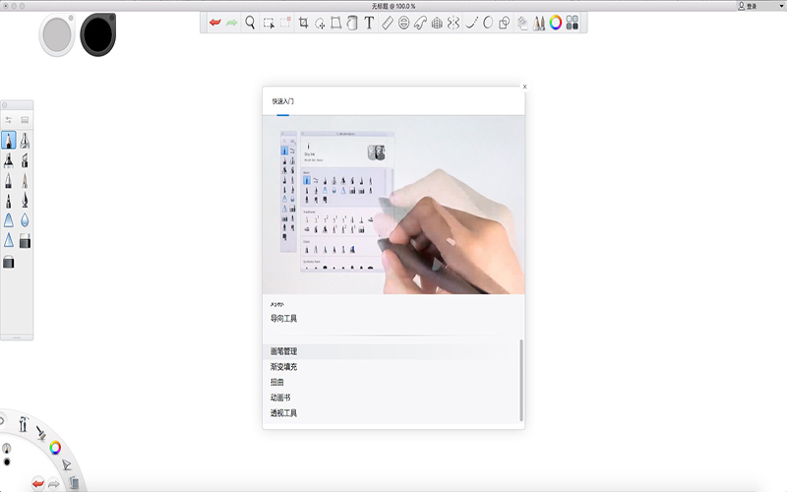
Task: Open the Brush Library icon
Action: click(x=25, y=119)
